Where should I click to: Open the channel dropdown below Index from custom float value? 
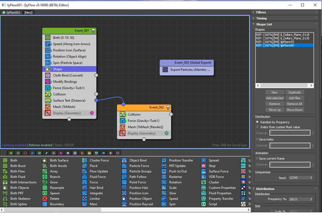point(313,133)
